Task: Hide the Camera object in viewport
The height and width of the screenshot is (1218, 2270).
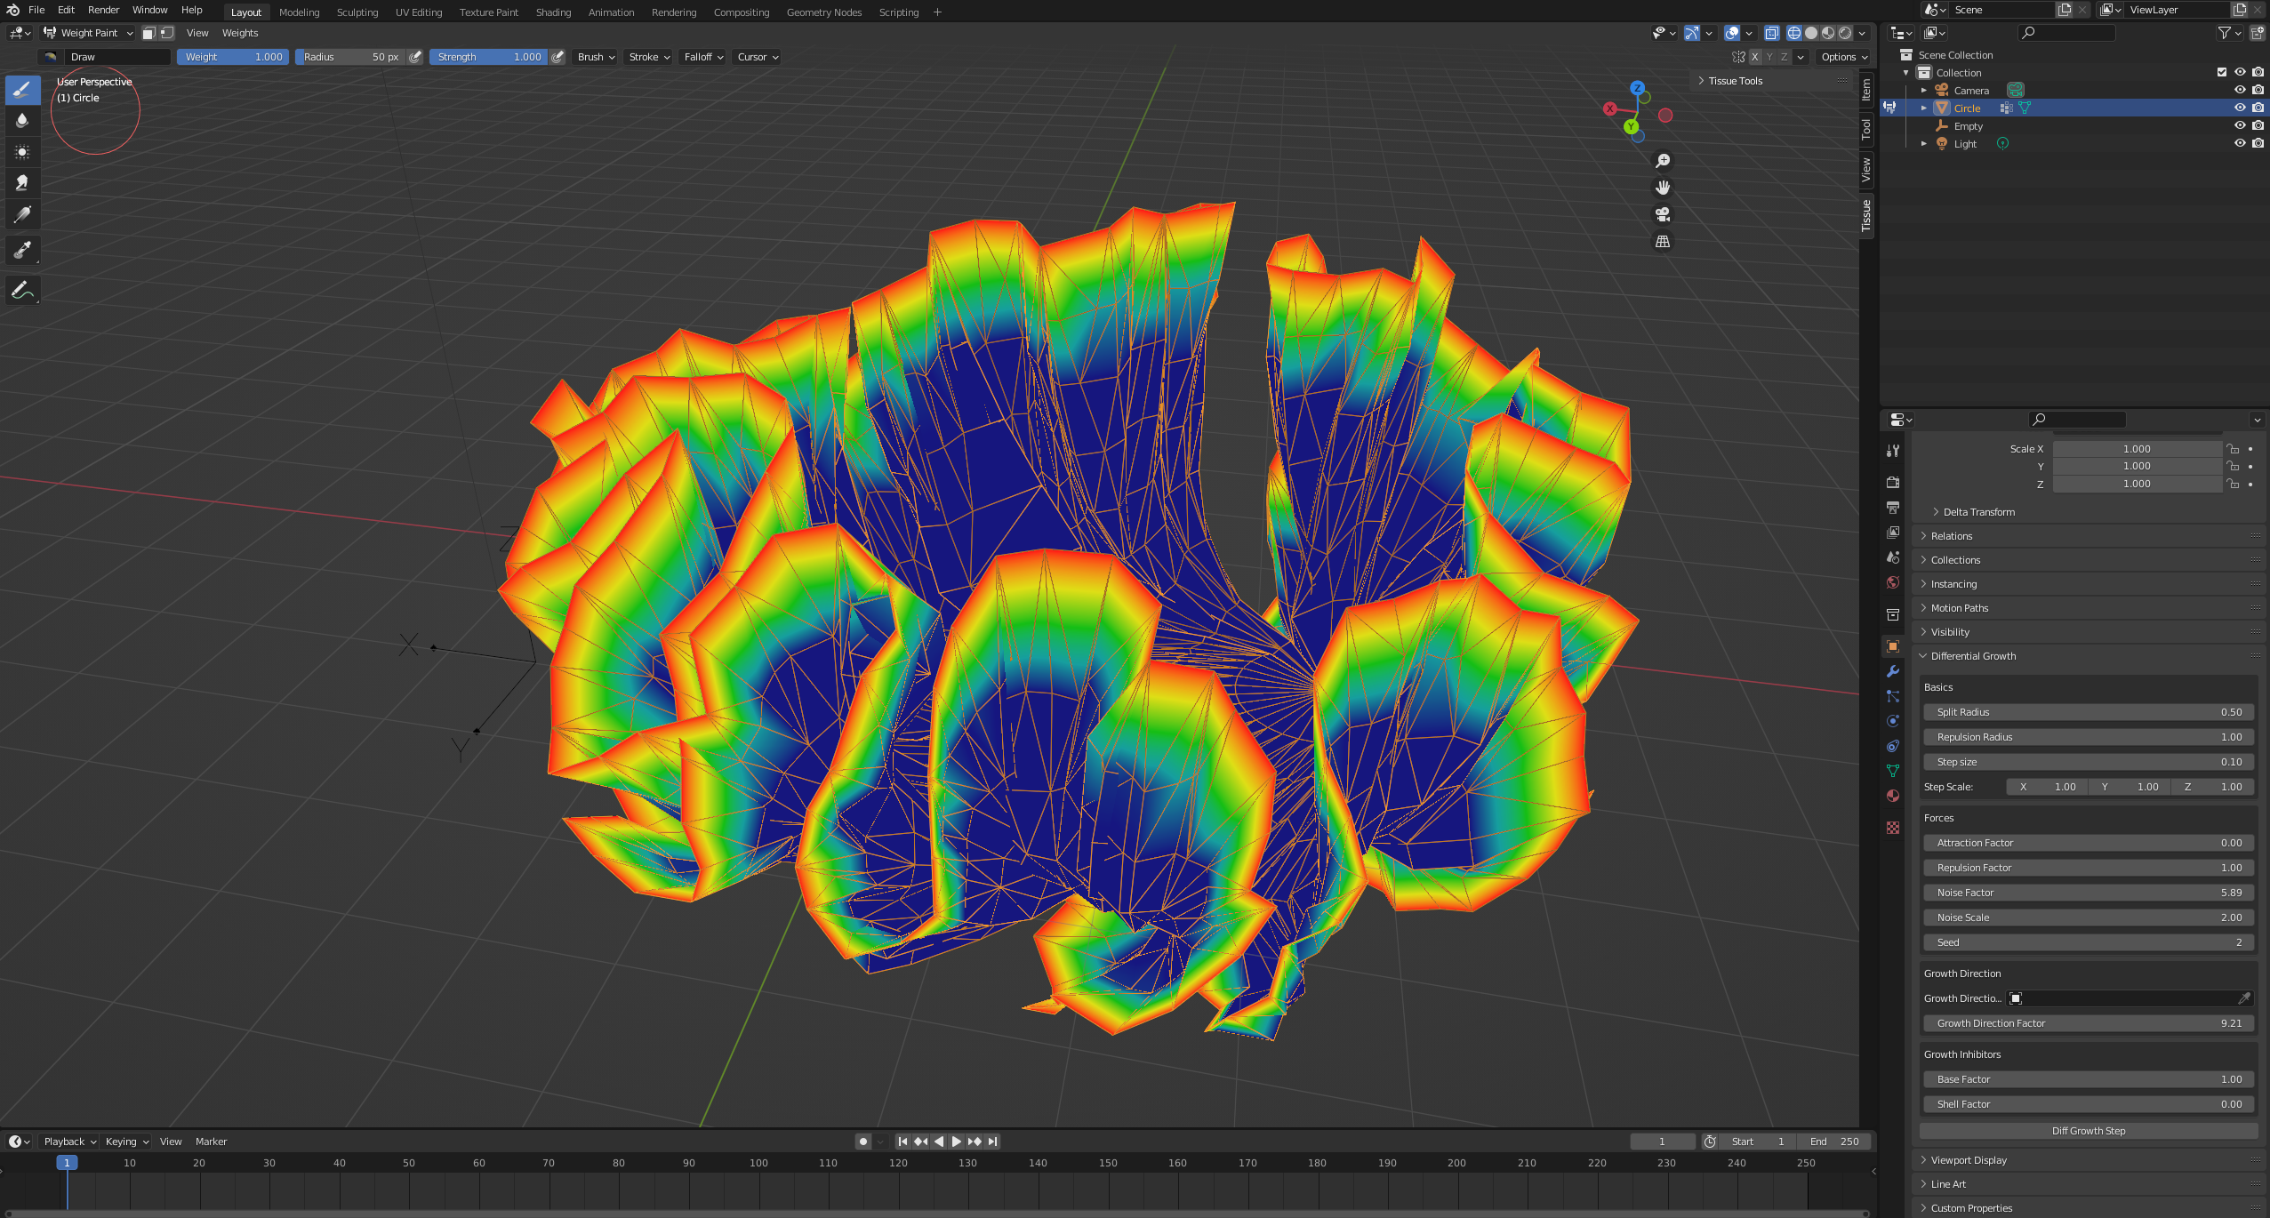Action: (2240, 90)
